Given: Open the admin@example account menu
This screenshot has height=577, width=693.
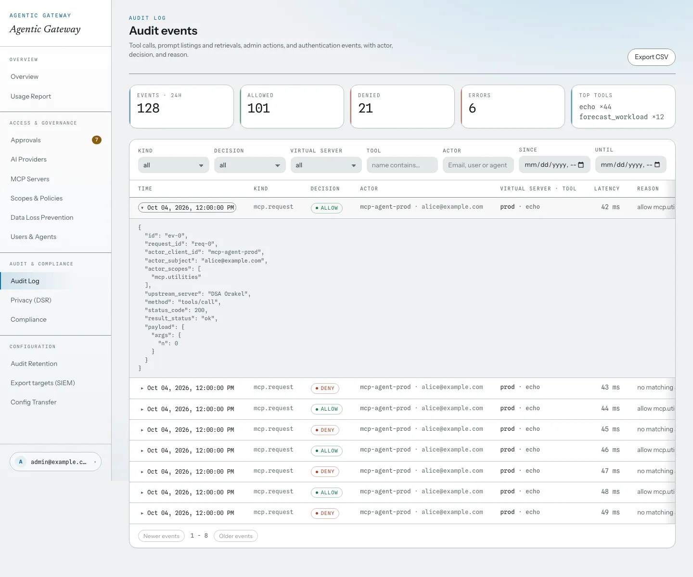Looking at the screenshot, I should 55,462.
